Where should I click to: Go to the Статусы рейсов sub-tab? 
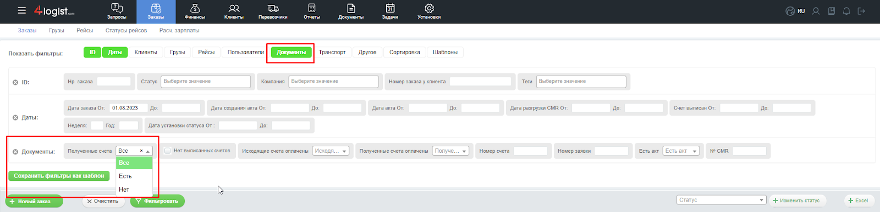pyautogui.click(x=127, y=31)
